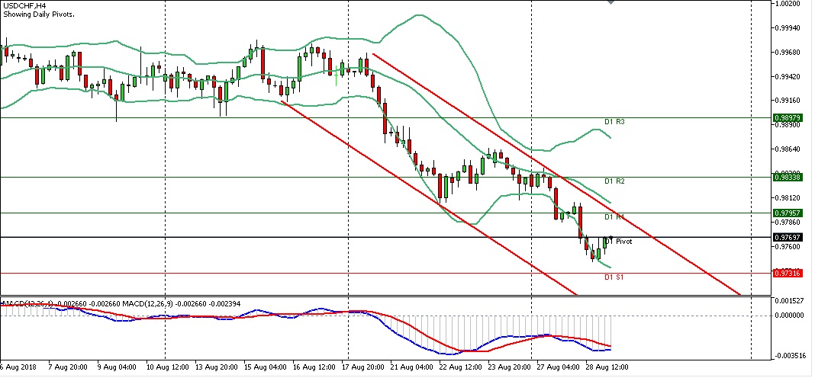Image resolution: width=815 pixels, height=378 pixels.
Task: Click the green 0.98338 price tag
Action: (787, 177)
